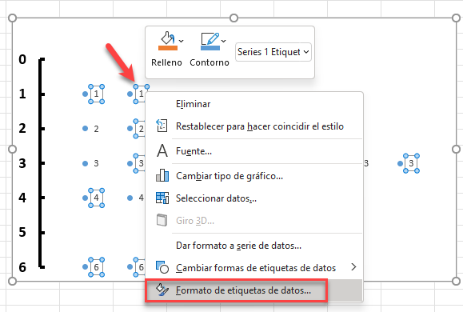463x312 pixels.
Task: Select first-column boxed data label 4
Action: 96,198
